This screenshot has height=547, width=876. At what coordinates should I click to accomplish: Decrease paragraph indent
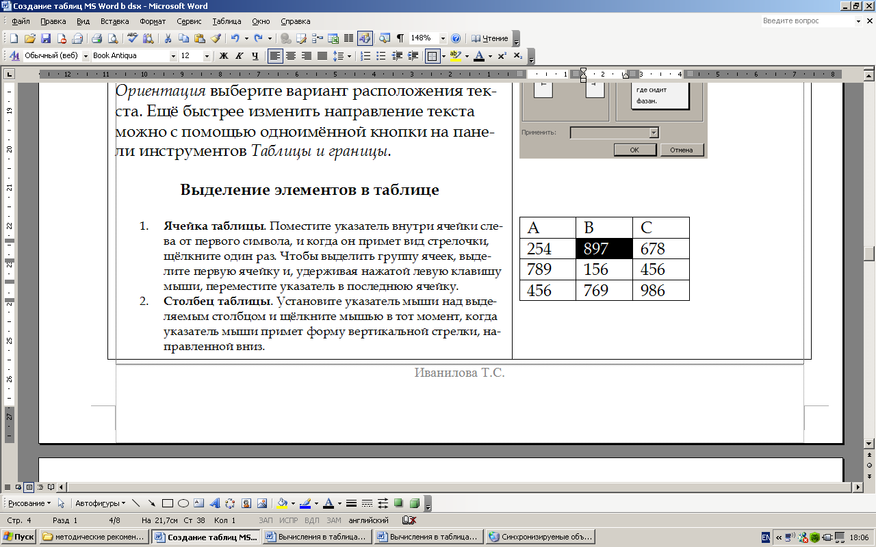click(396, 56)
